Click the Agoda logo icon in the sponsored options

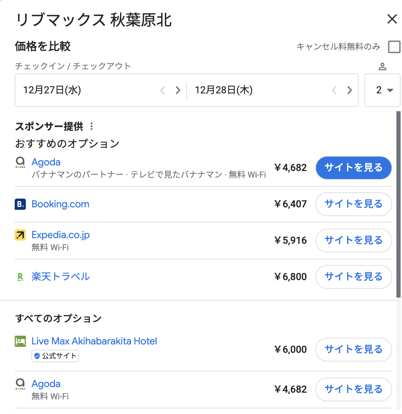20,162
